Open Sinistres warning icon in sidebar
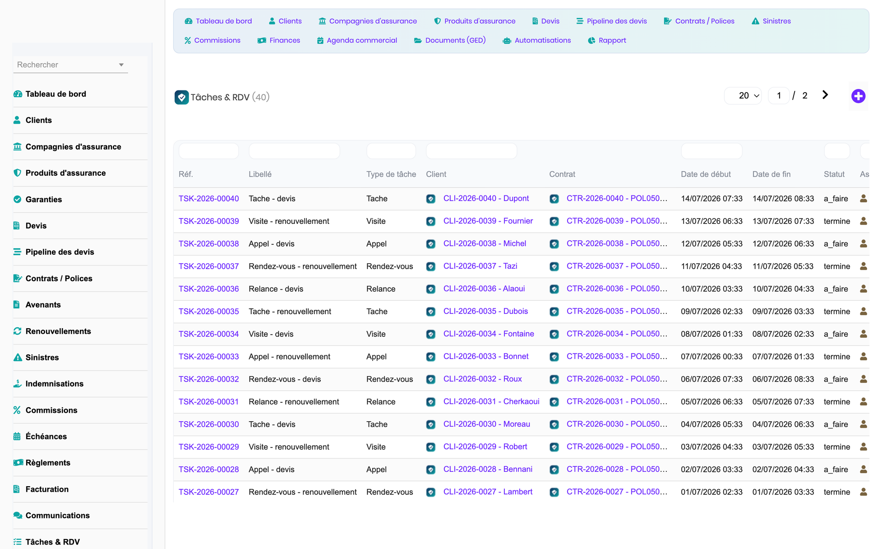The height and width of the screenshot is (549, 878). click(x=18, y=357)
